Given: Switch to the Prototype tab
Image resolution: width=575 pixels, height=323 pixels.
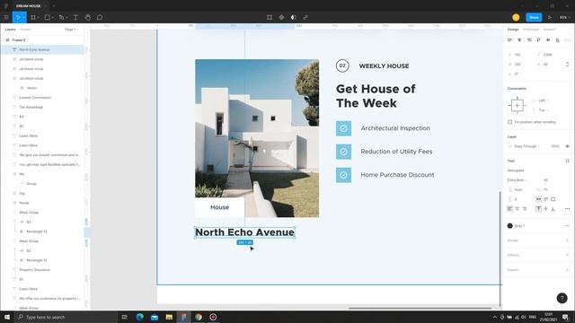Looking at the screenshot, I should coord(531,30).
